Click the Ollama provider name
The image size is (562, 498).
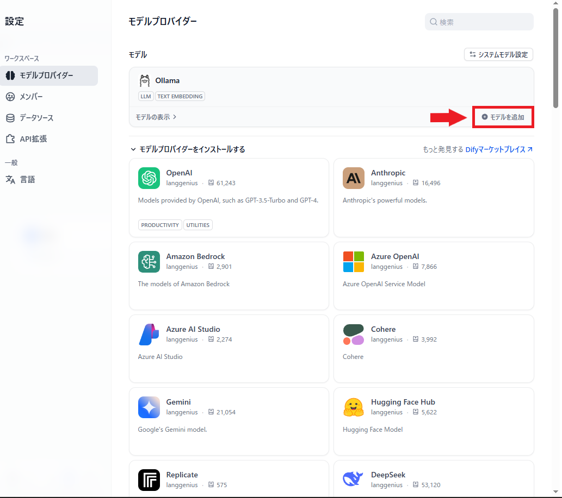[x=168, y=80]
